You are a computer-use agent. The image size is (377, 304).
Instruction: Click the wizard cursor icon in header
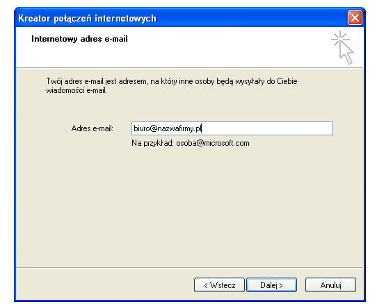point(342,47)
